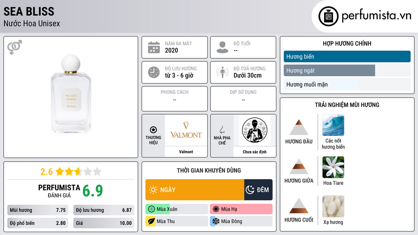Click the perfumer illustration icon
This screenshot has height=235, width=418.
pos(255,130)
